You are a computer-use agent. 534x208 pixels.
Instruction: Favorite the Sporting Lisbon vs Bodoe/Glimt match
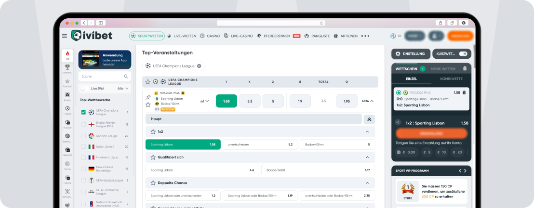pos(148,105)
